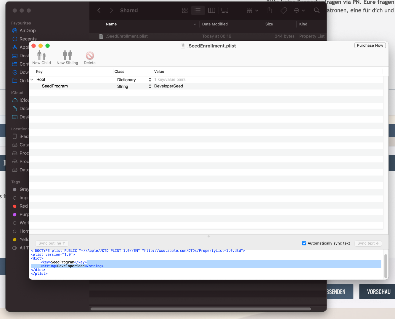Sort Finder list by Size column

(269, 24)
